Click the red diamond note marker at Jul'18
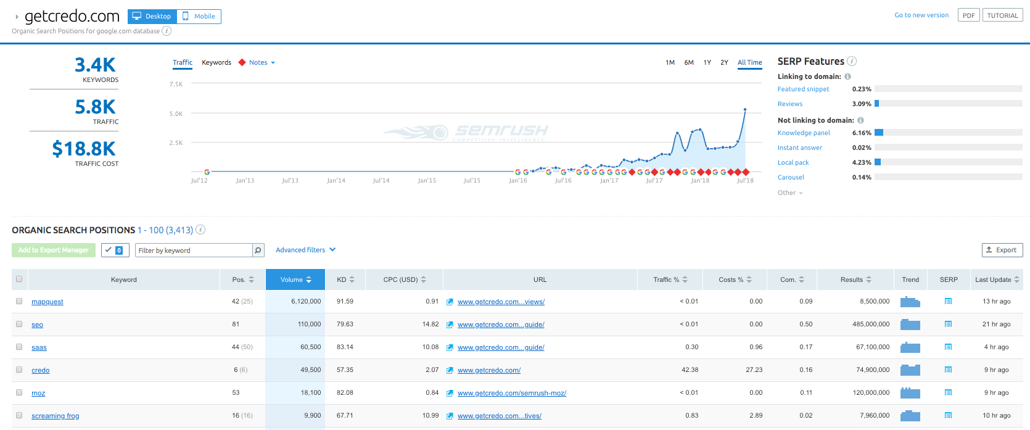 [x=746, y=172]
